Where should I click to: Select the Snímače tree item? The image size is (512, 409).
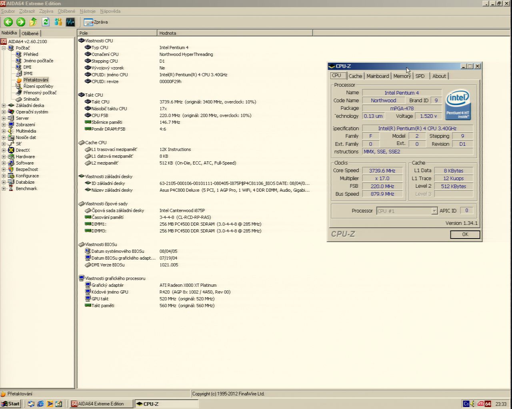click(31, 99)
